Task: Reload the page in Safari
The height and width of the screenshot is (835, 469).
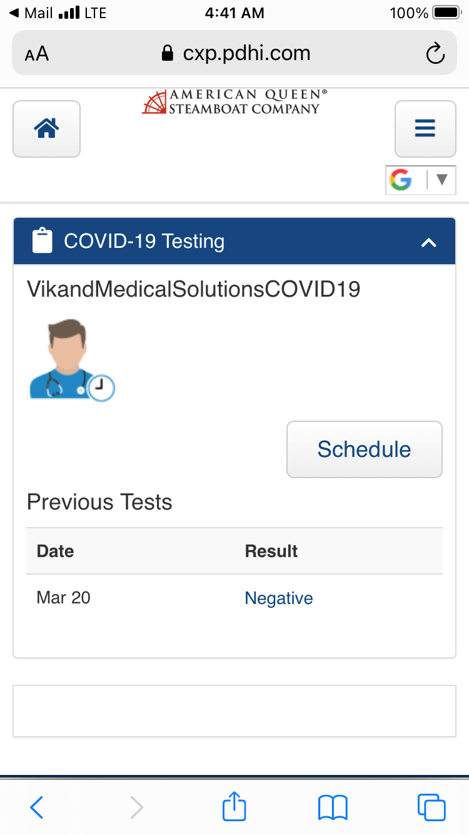Action: 435,54
